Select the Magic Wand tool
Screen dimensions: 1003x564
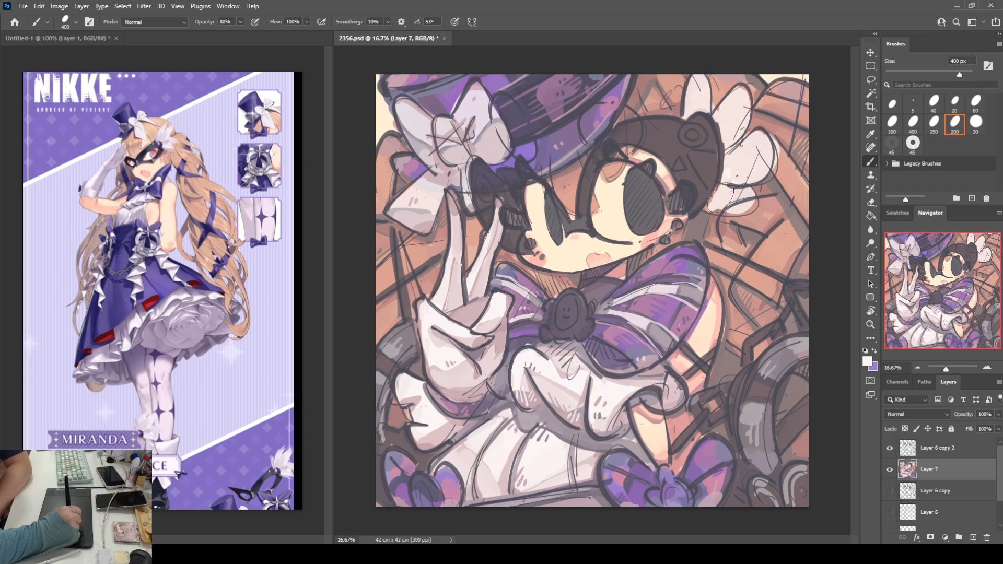(x=870, y=93)
